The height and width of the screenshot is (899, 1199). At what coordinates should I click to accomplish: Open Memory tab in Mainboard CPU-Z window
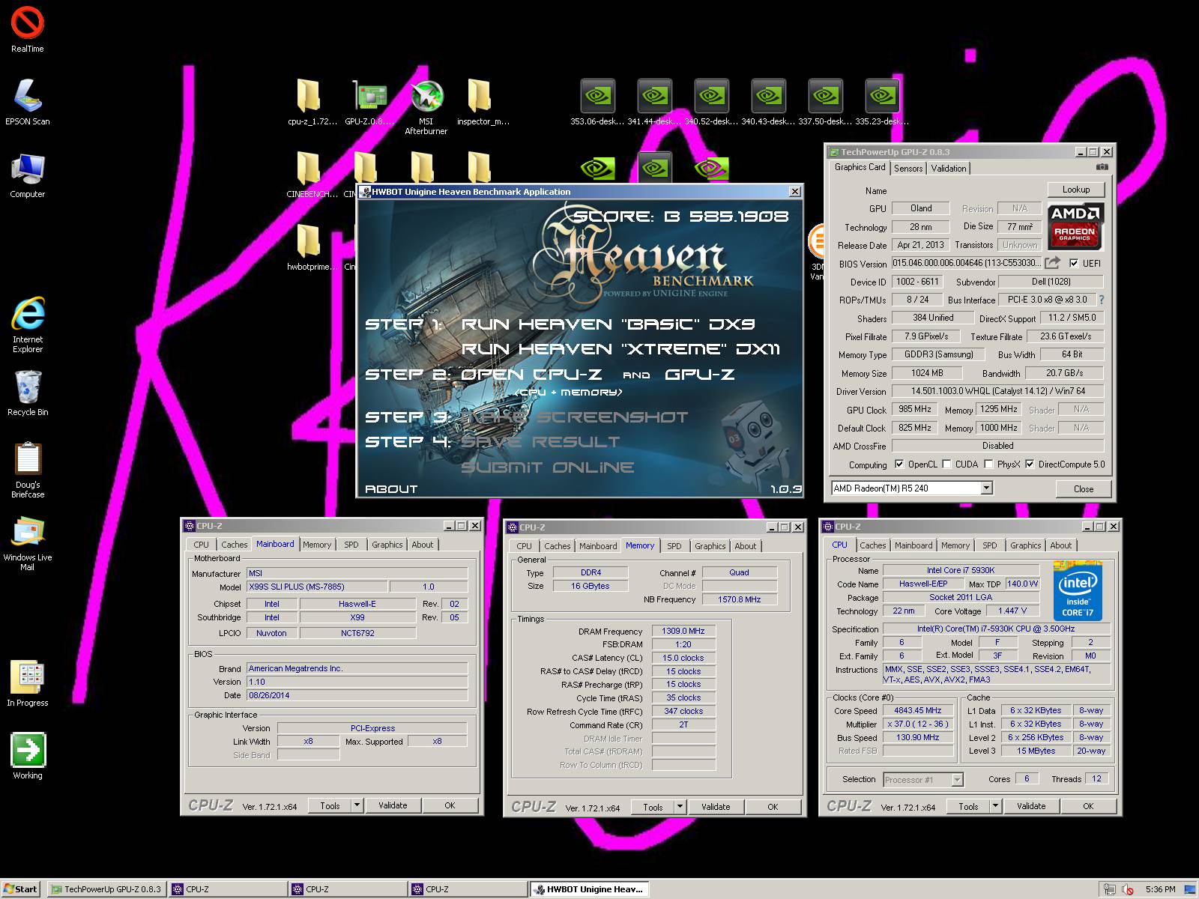(317, 545)
